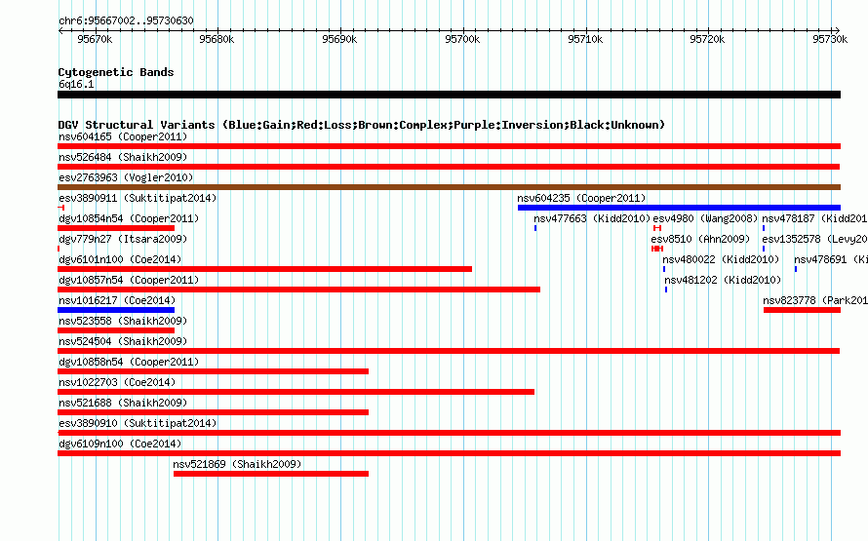
Task: Select the brown complex bar under esv2763963
Action: point(449,187)
